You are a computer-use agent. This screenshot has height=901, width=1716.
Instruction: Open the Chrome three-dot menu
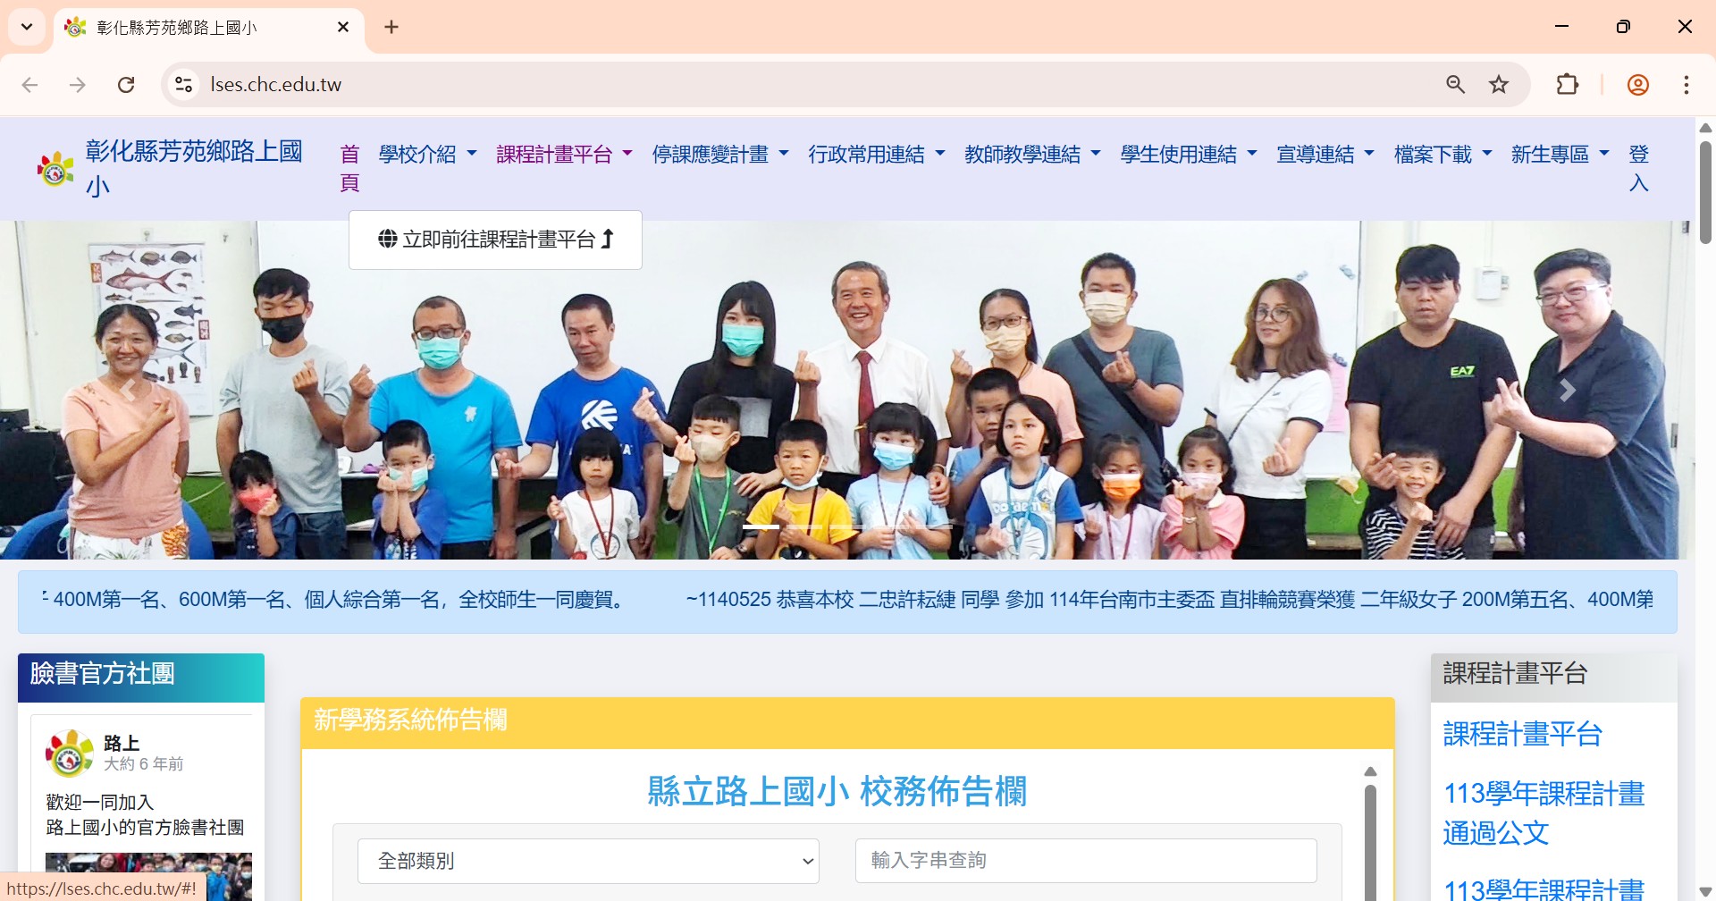coord(1687,85)
